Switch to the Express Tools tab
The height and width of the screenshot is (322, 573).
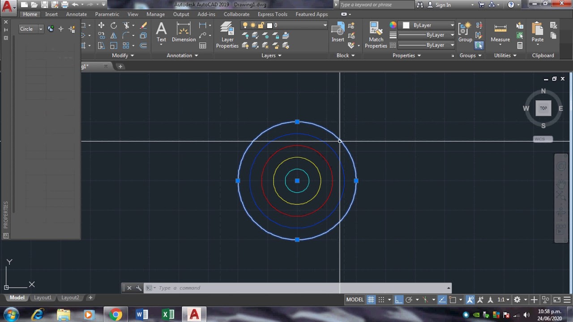(272, 14)
